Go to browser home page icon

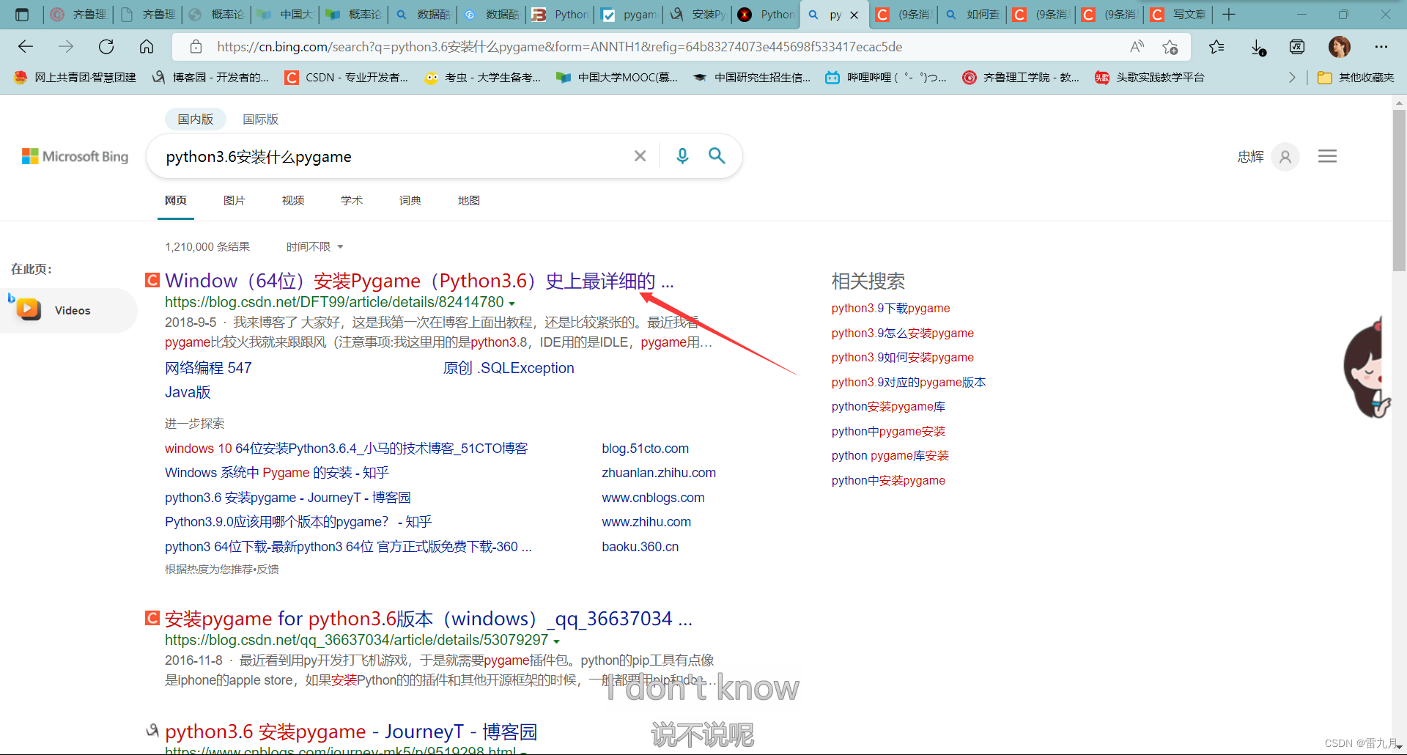point(147,47)
